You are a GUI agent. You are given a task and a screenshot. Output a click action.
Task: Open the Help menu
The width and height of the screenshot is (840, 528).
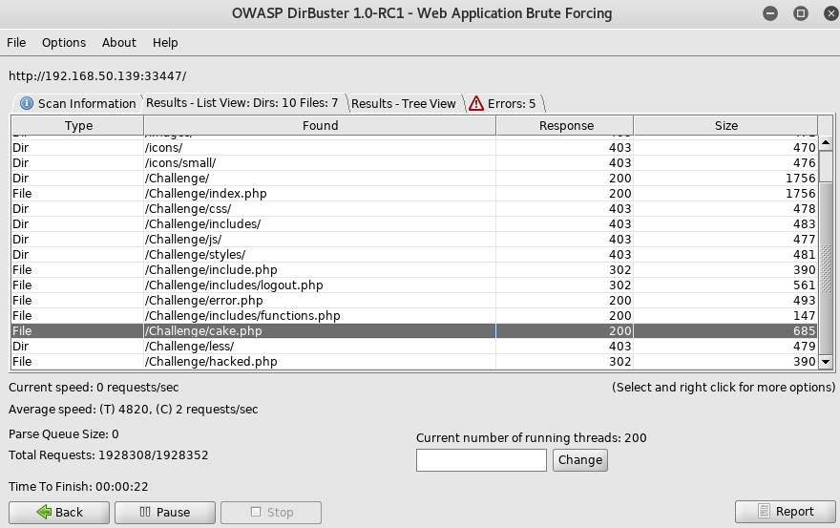click(165, 42)
